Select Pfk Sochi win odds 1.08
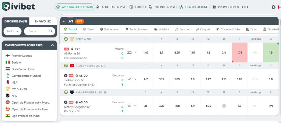Screen dimensions: 281x123 tap(177, 106)
